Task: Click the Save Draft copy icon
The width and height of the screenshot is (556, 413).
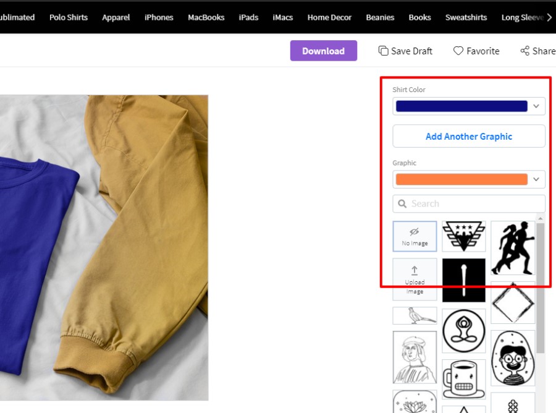Action: click(383, 51)
